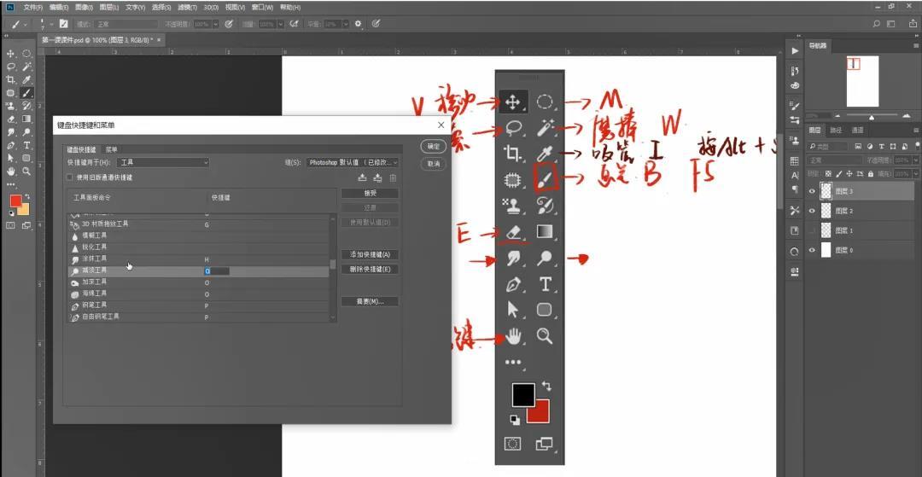Pick the Horizontal Type tool in left toolbar

[26, 145]
